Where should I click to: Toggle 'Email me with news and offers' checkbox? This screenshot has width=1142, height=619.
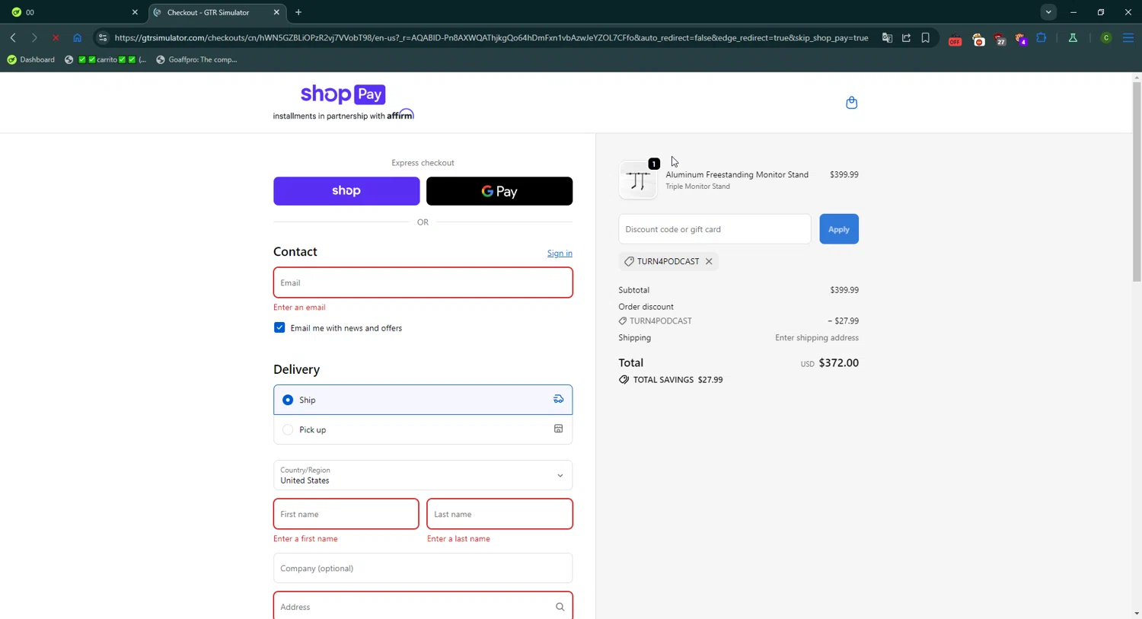[x=279, y=327]
